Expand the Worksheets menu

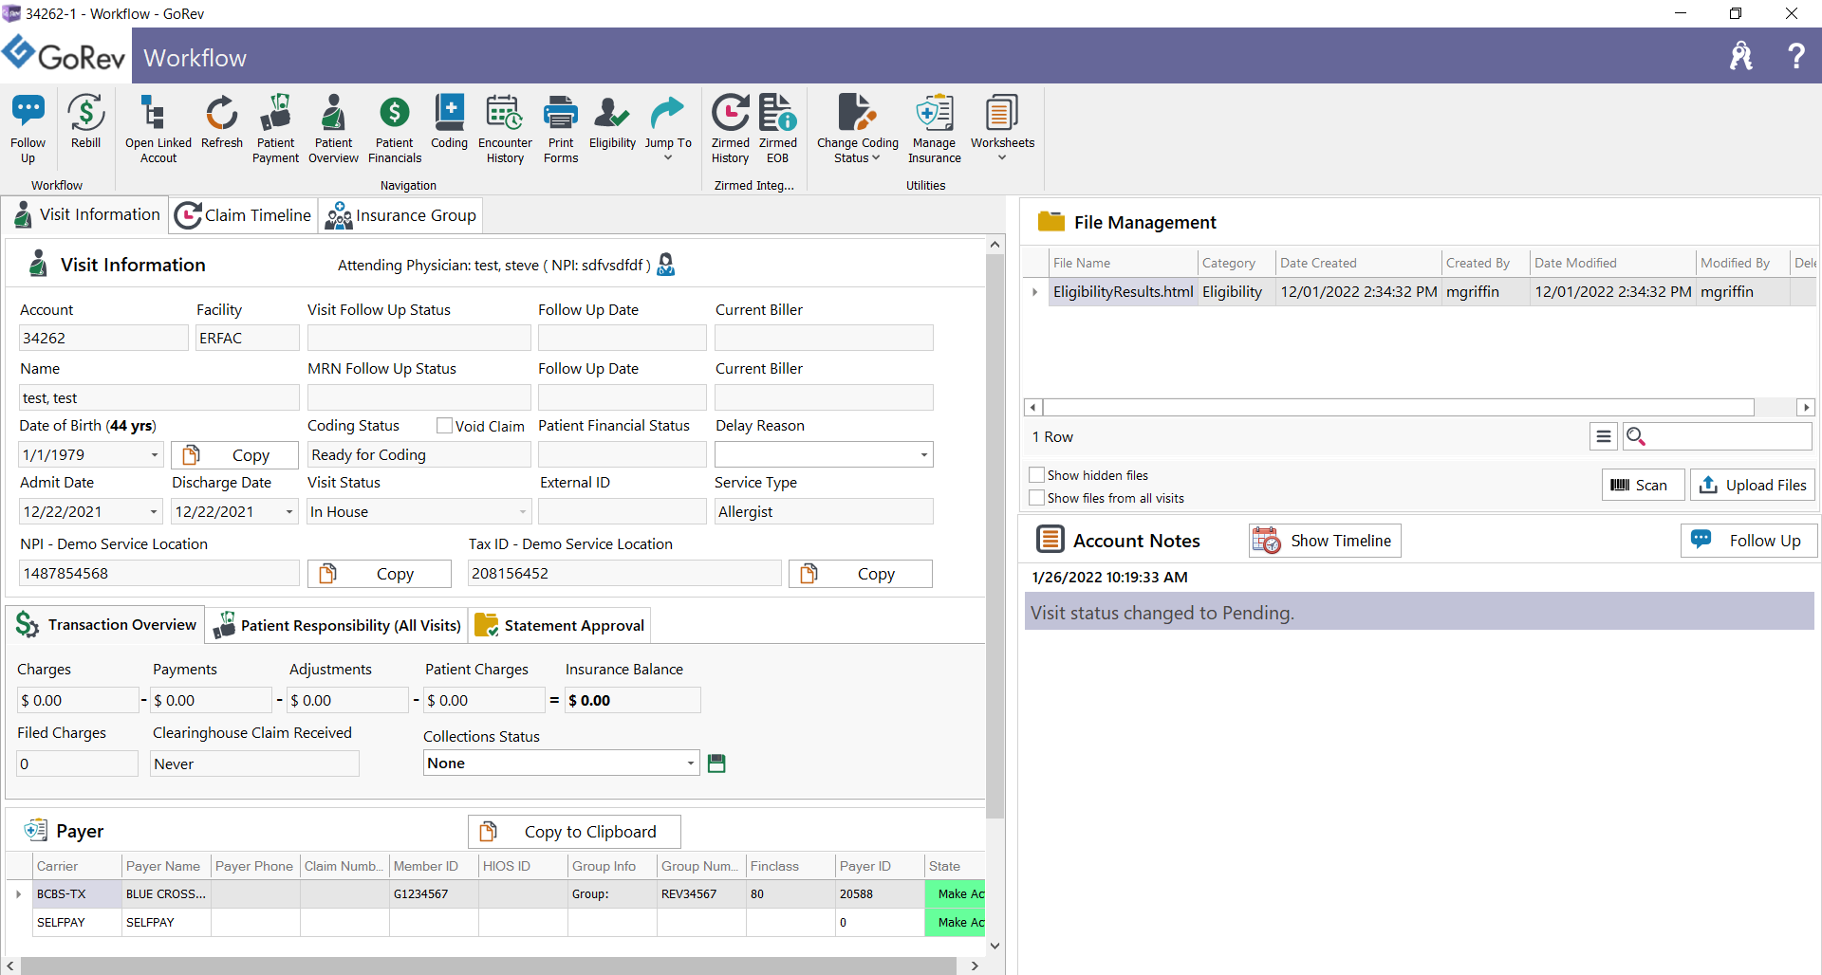point(1002,128)
